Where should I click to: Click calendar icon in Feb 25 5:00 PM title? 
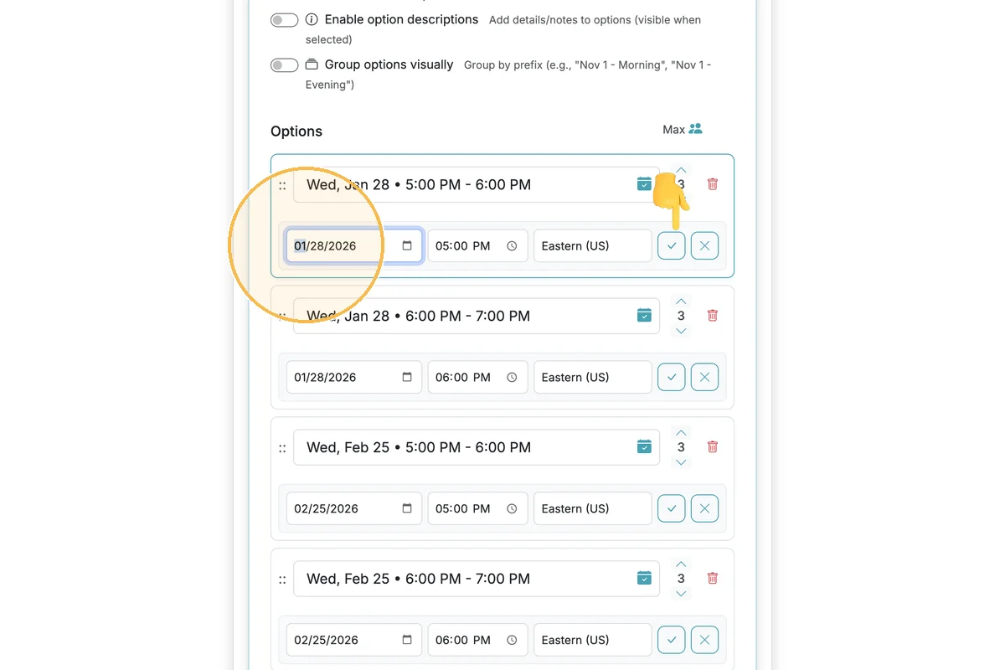click(644, 447)
